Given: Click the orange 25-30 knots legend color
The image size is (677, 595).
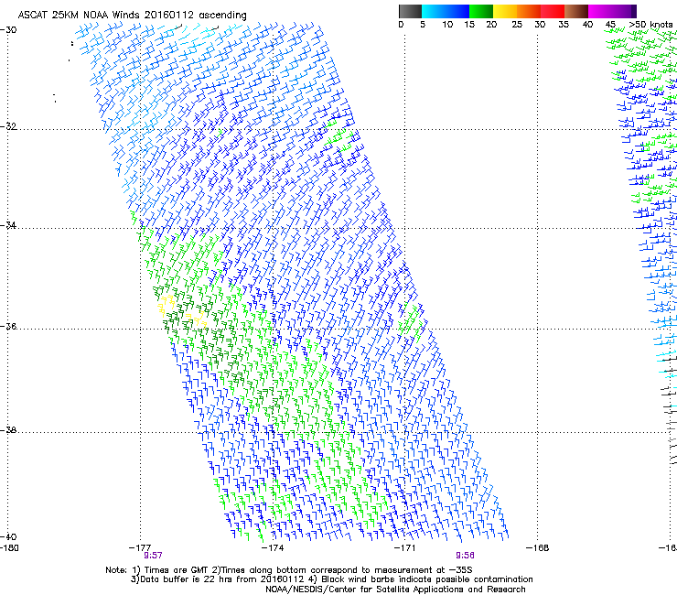Looking at the screenshot, I should point(529,11).
